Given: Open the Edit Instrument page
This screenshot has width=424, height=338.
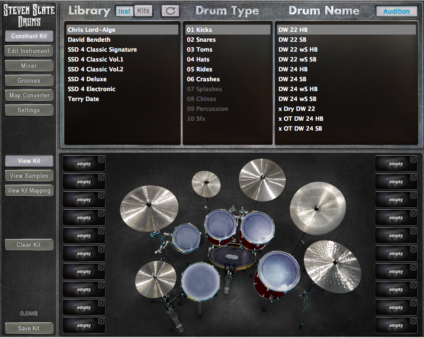Looking at the screenshot, I should pos(29,51).
